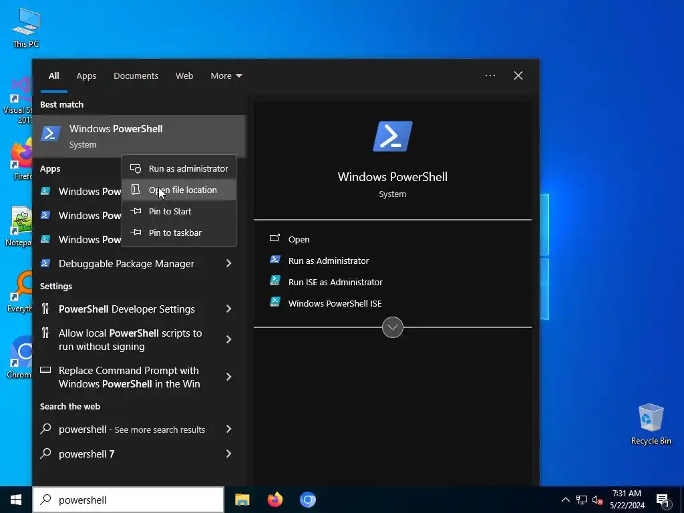684x513 pixels.
Task: Open Recycle Bin on desktop
Action: pos(651,424)
